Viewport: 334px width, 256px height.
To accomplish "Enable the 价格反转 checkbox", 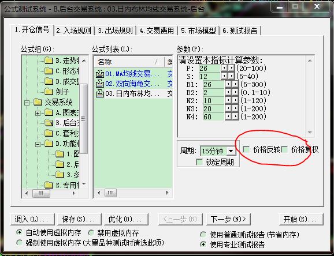I will point(246,149).
